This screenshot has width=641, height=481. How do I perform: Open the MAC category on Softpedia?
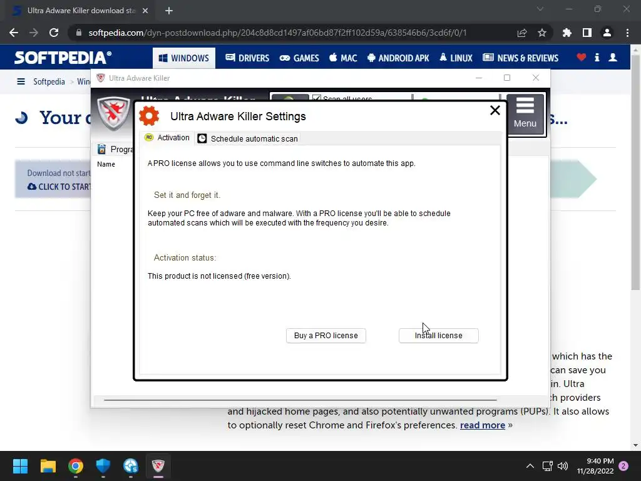coord(343,58)
